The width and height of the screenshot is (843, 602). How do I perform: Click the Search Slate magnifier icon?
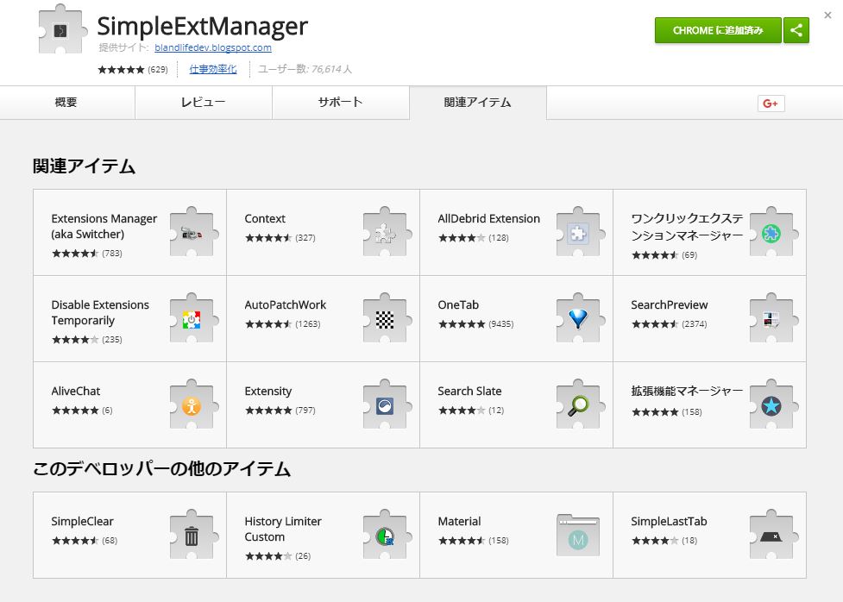click(581, 404)
